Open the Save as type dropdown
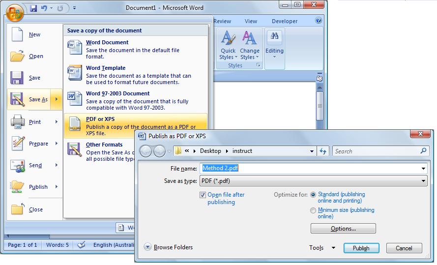The image size is (437, 265). point(314,181)
